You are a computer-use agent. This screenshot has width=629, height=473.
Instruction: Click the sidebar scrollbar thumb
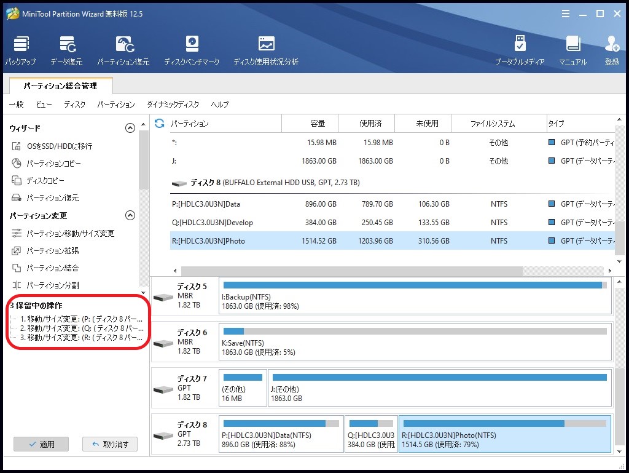tap(143, 160)
